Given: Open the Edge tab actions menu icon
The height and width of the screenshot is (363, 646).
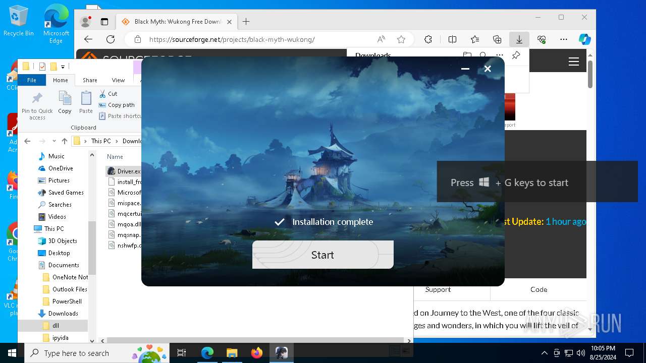Looking at the screenshot, I should (x=104, y=22).
